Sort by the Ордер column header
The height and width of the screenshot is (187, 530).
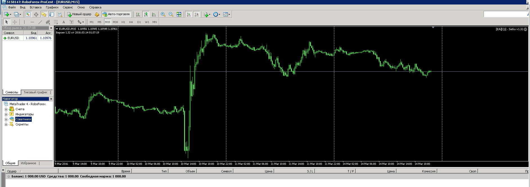tap(31, 171)
